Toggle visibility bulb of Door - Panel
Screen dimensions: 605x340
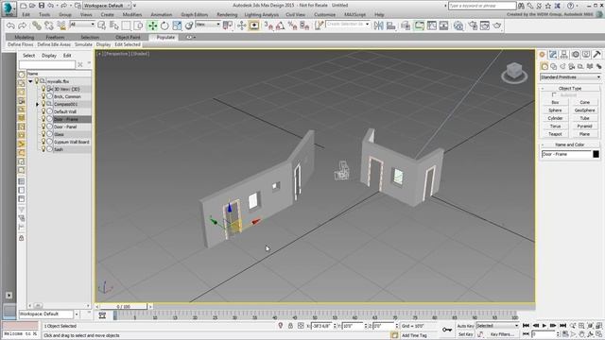43,127
